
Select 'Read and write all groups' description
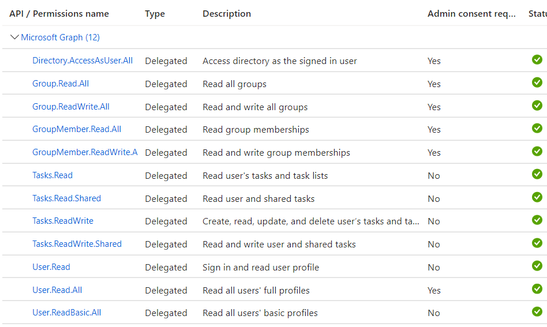[255, 107]
